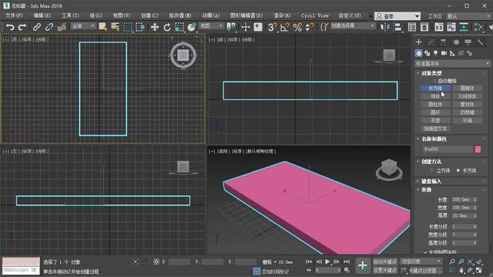Enable the 自动栅格 autogrid checkbox
Viewport: 493px width, 277px height.
pos(435,81)
